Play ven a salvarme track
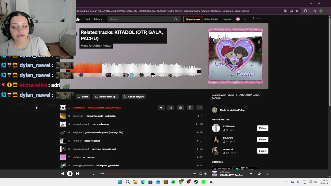Image resolution: width=331 pixels, height=186 pixels. coord(100,124)
